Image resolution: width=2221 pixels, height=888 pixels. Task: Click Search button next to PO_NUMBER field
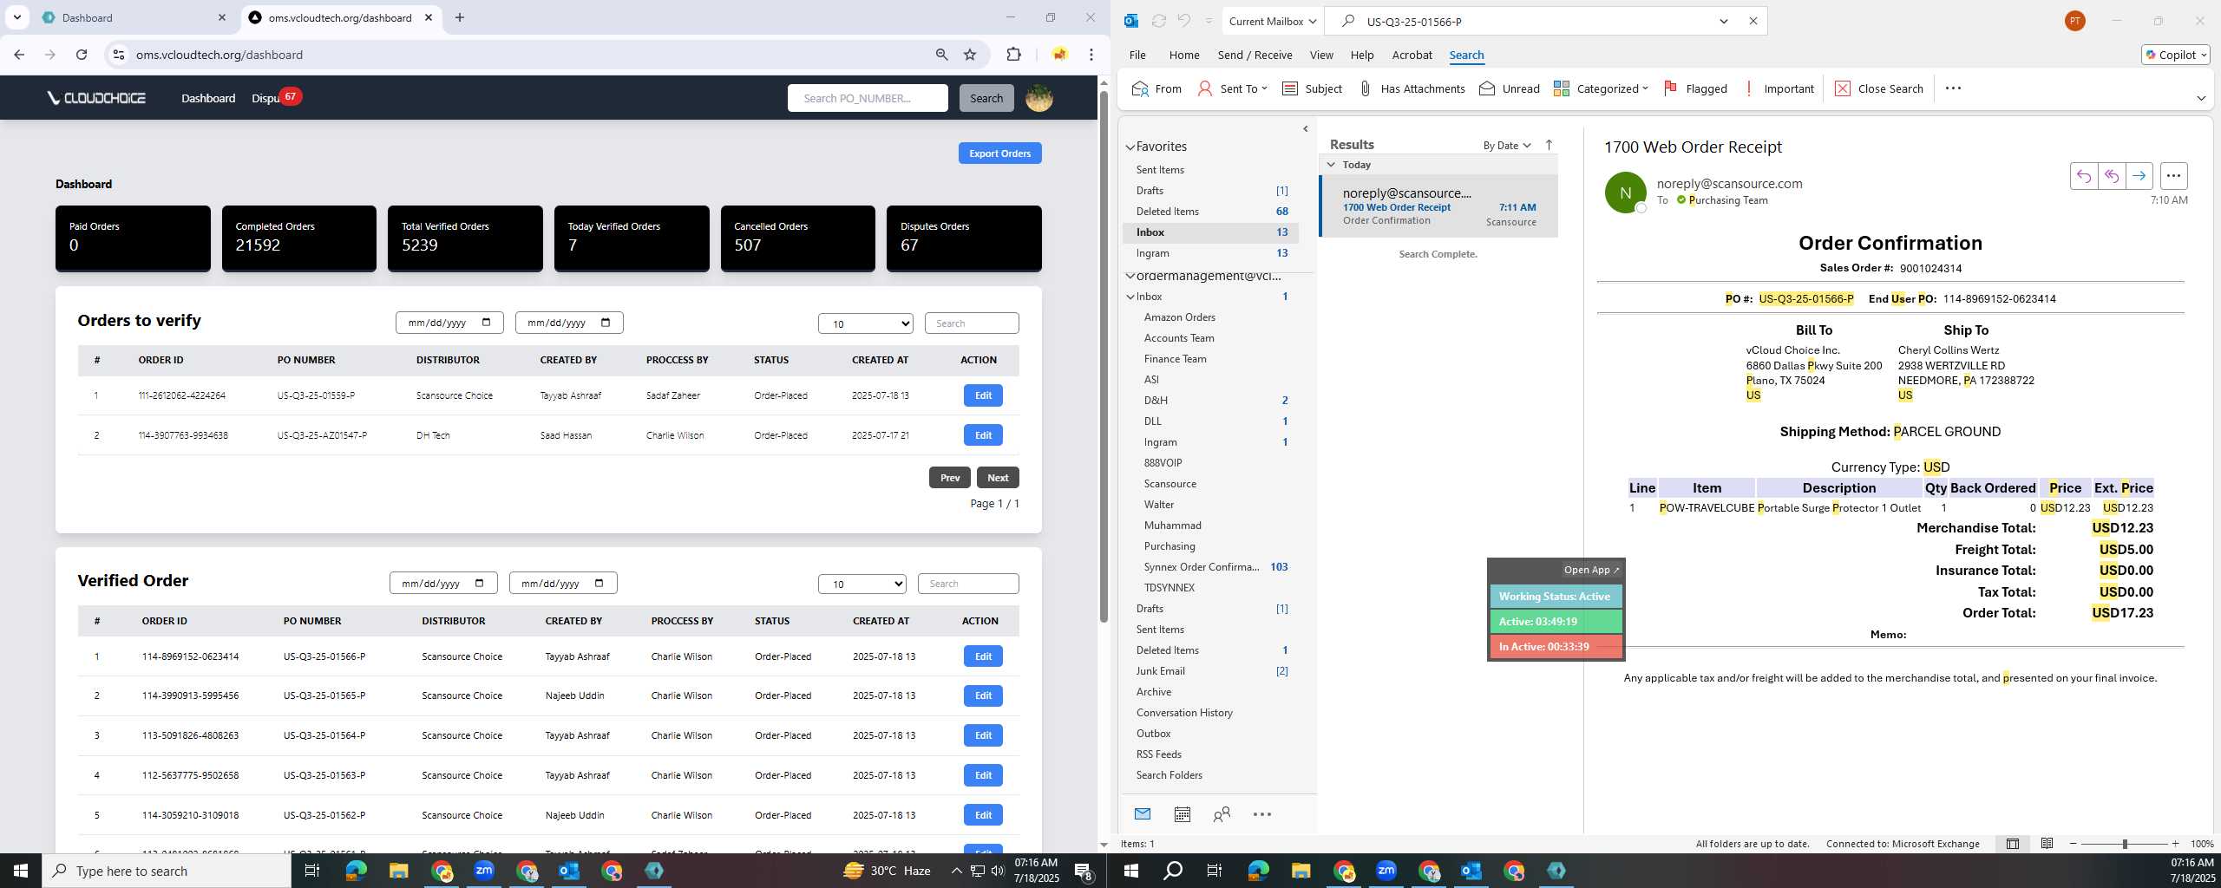pos(986,98)
